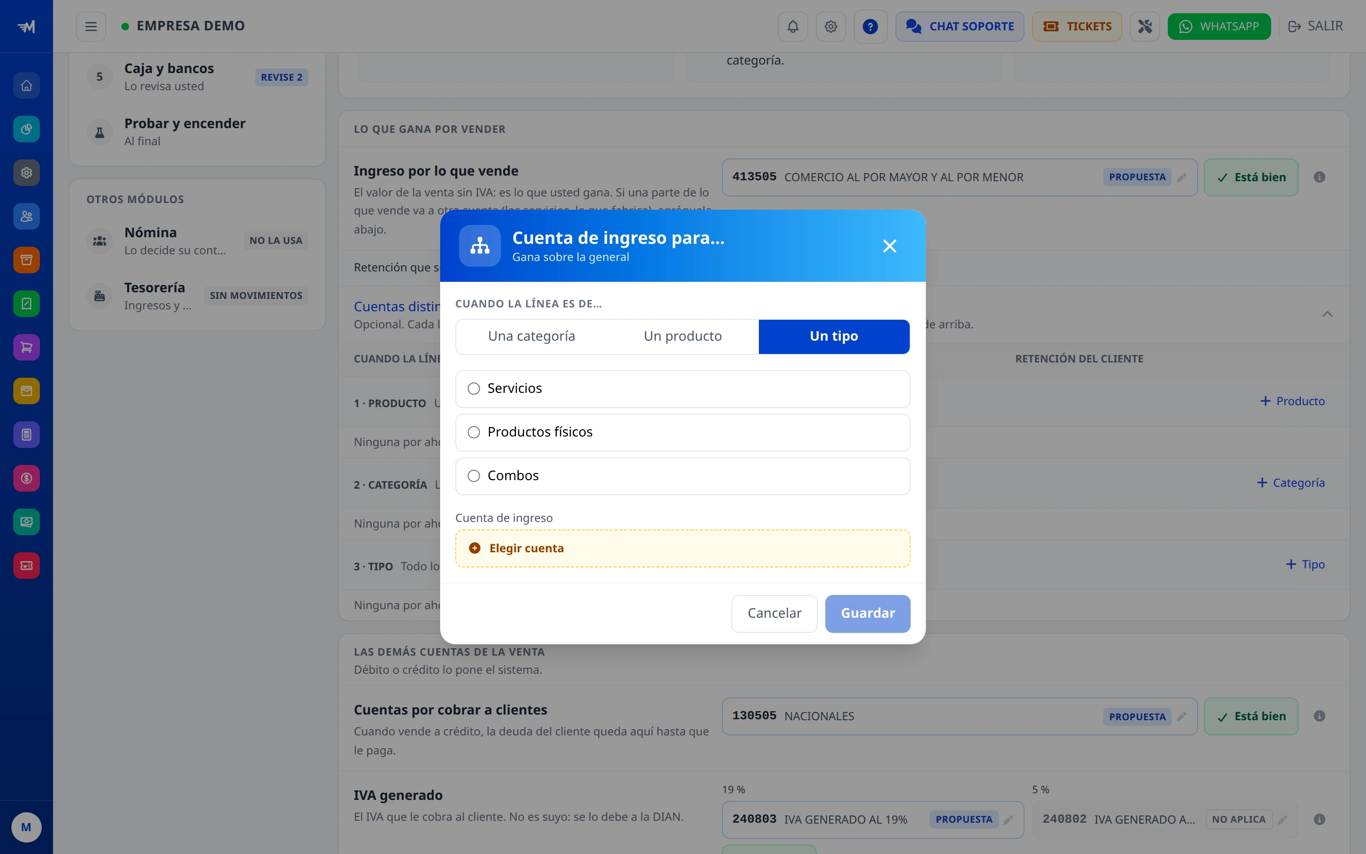Open Chat Soporte
Viewport: 1366px width, 854px height.
(x=960, y=27)
